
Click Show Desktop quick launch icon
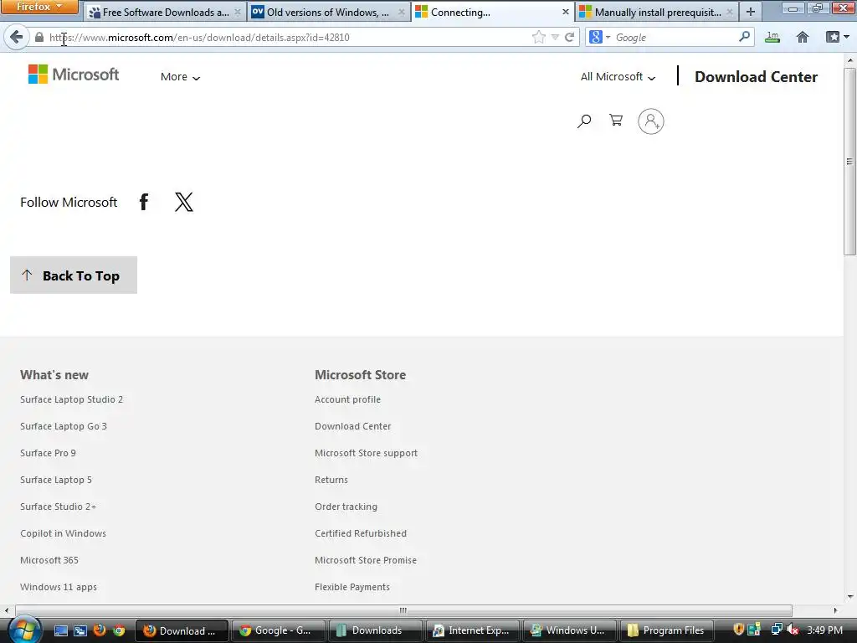(60, 630)
